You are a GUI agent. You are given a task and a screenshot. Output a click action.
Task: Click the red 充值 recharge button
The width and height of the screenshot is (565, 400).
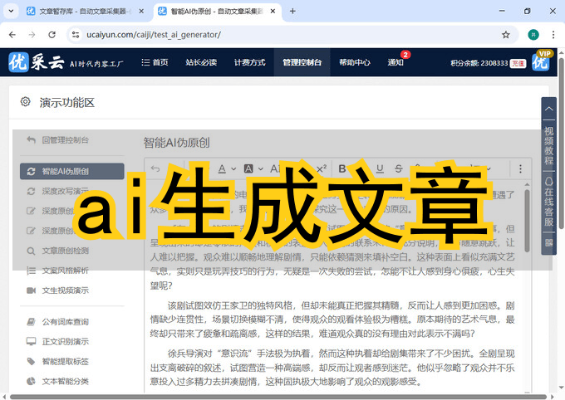(x=518, y=63)
